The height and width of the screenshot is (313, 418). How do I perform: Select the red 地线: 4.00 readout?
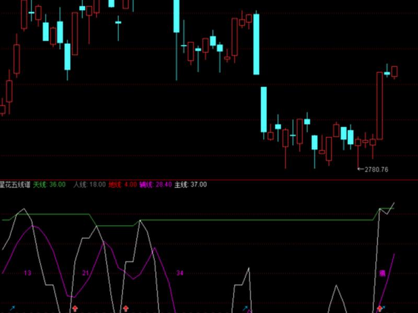(123, 185)
